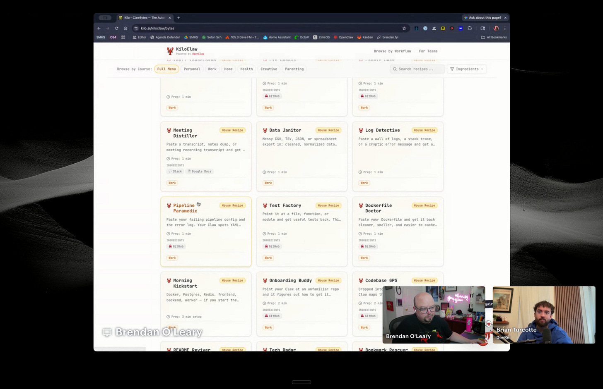Open the 105.3 Dave FM bookmark

(x=242, y=37)
